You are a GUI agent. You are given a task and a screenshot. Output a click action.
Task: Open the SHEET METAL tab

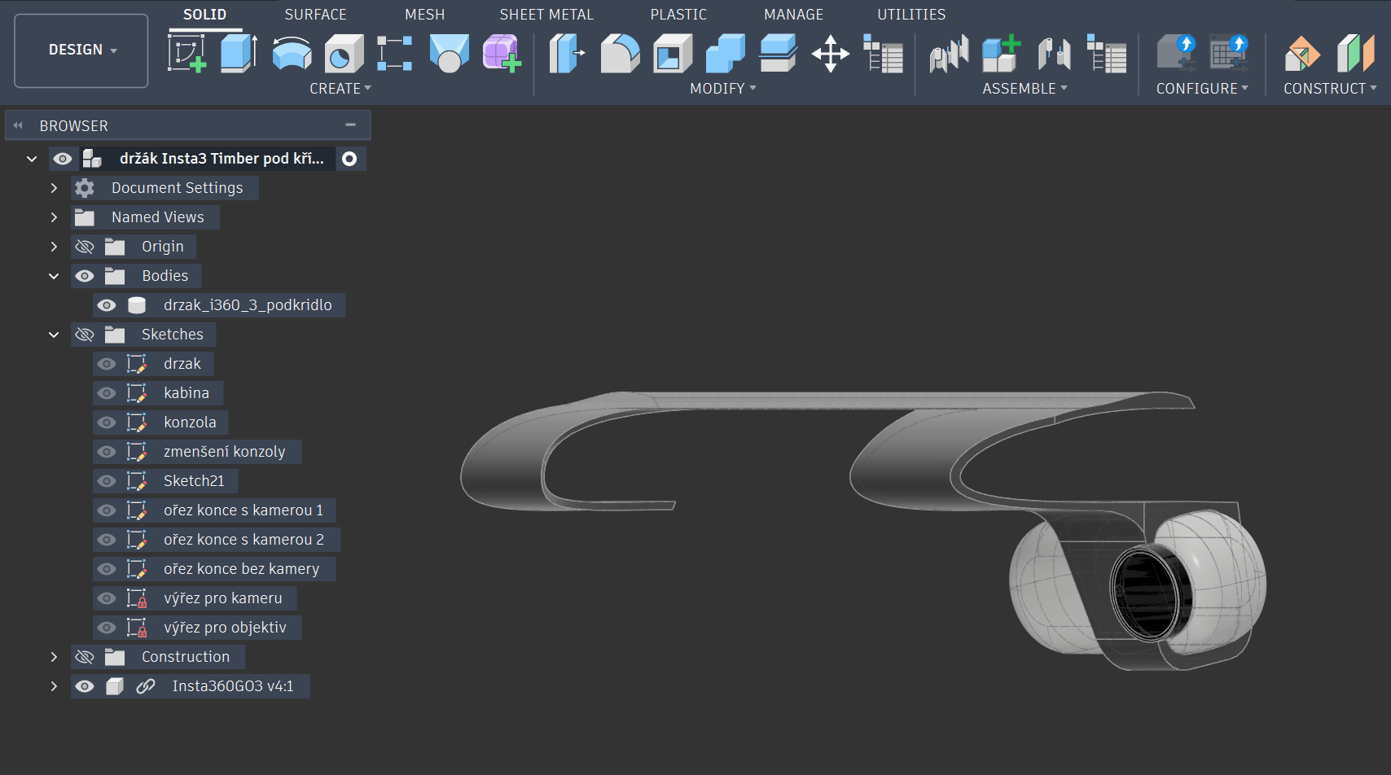tap(546, 15)
